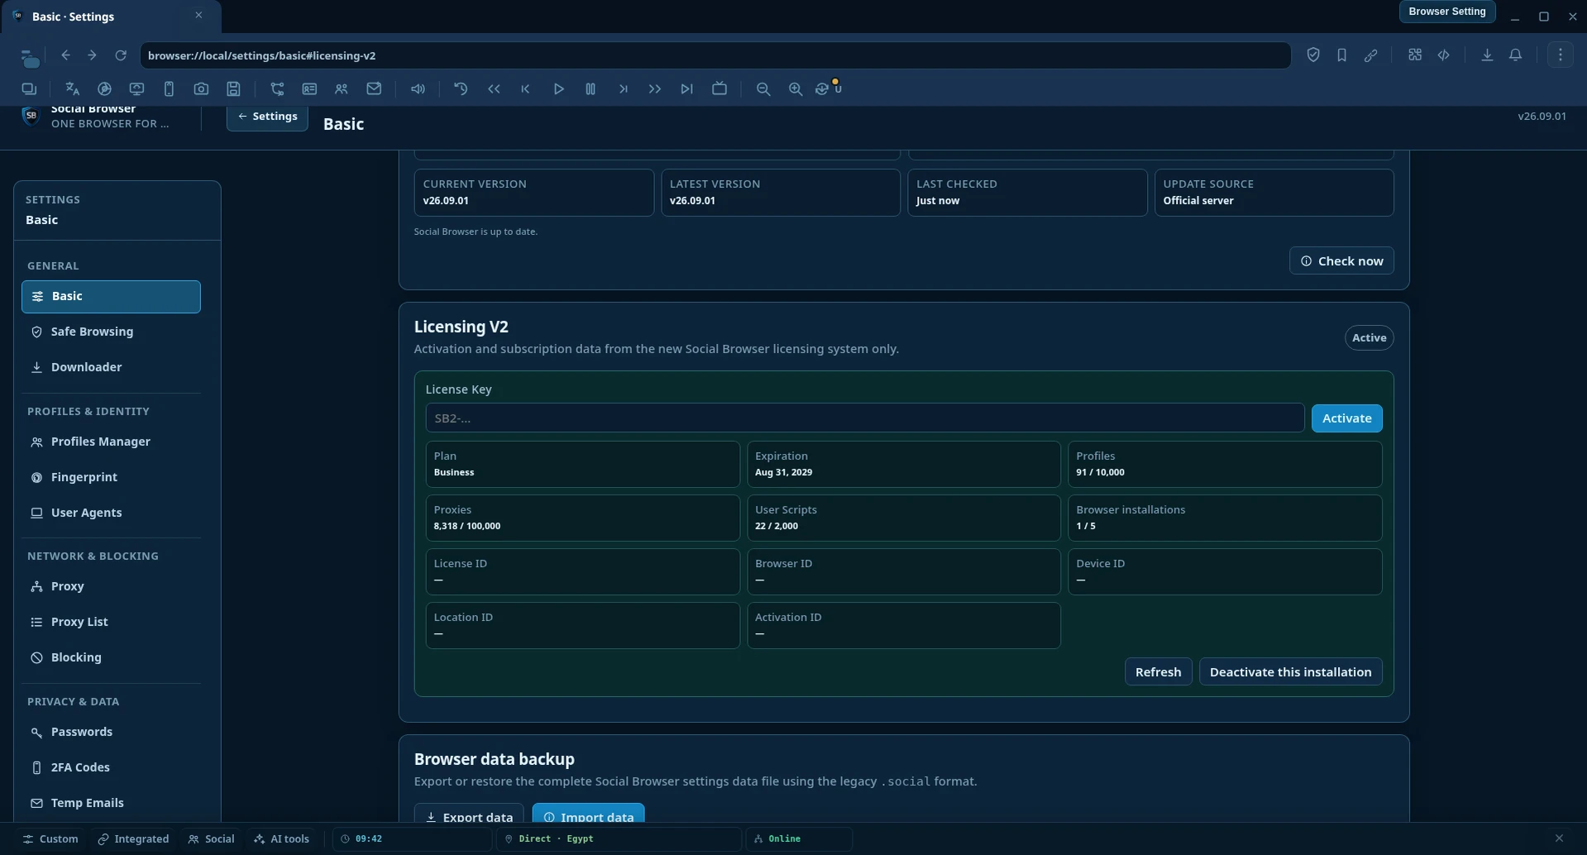
Task: Click the ID card icon in the toolbar
Action: (309, 88)
